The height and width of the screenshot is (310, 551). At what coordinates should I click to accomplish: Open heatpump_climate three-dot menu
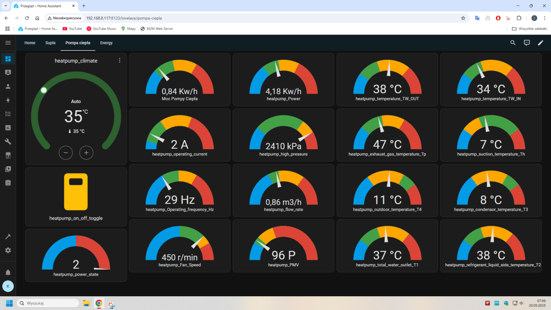click(x=119, y=60)
